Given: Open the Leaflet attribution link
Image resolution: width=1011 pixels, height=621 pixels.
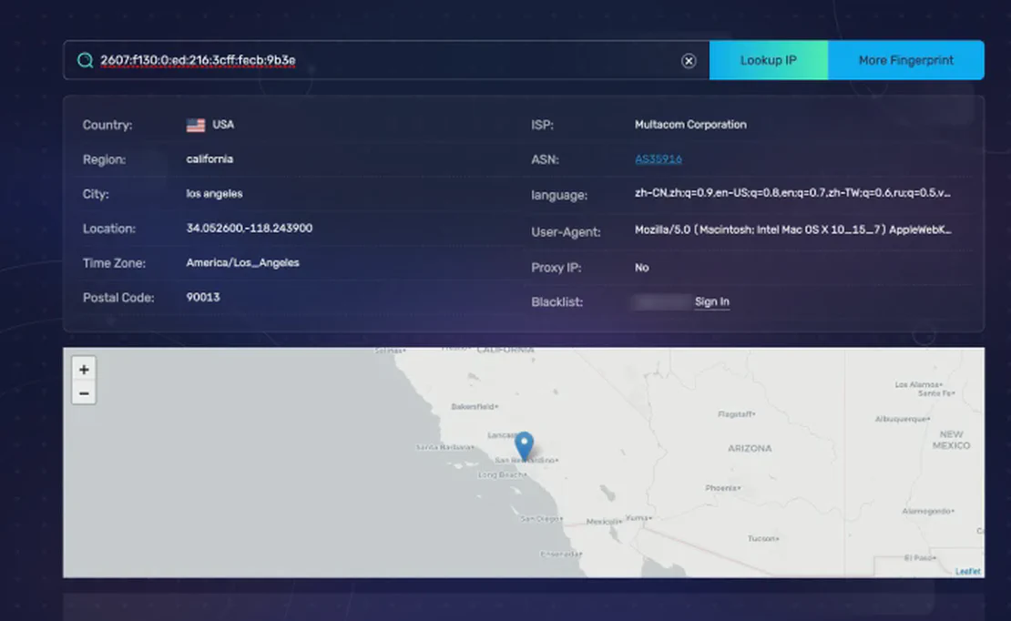Looking at the screenshot, I should coord(967,571).
